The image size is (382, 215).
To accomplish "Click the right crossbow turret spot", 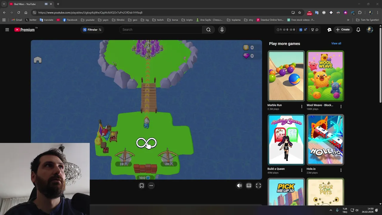I will pos(168,157).
